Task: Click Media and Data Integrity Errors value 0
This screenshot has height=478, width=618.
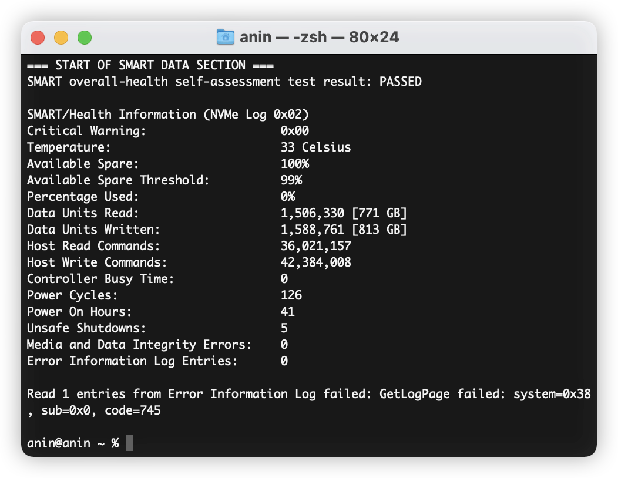Action: pyautogui.click(x=284, y=345)
